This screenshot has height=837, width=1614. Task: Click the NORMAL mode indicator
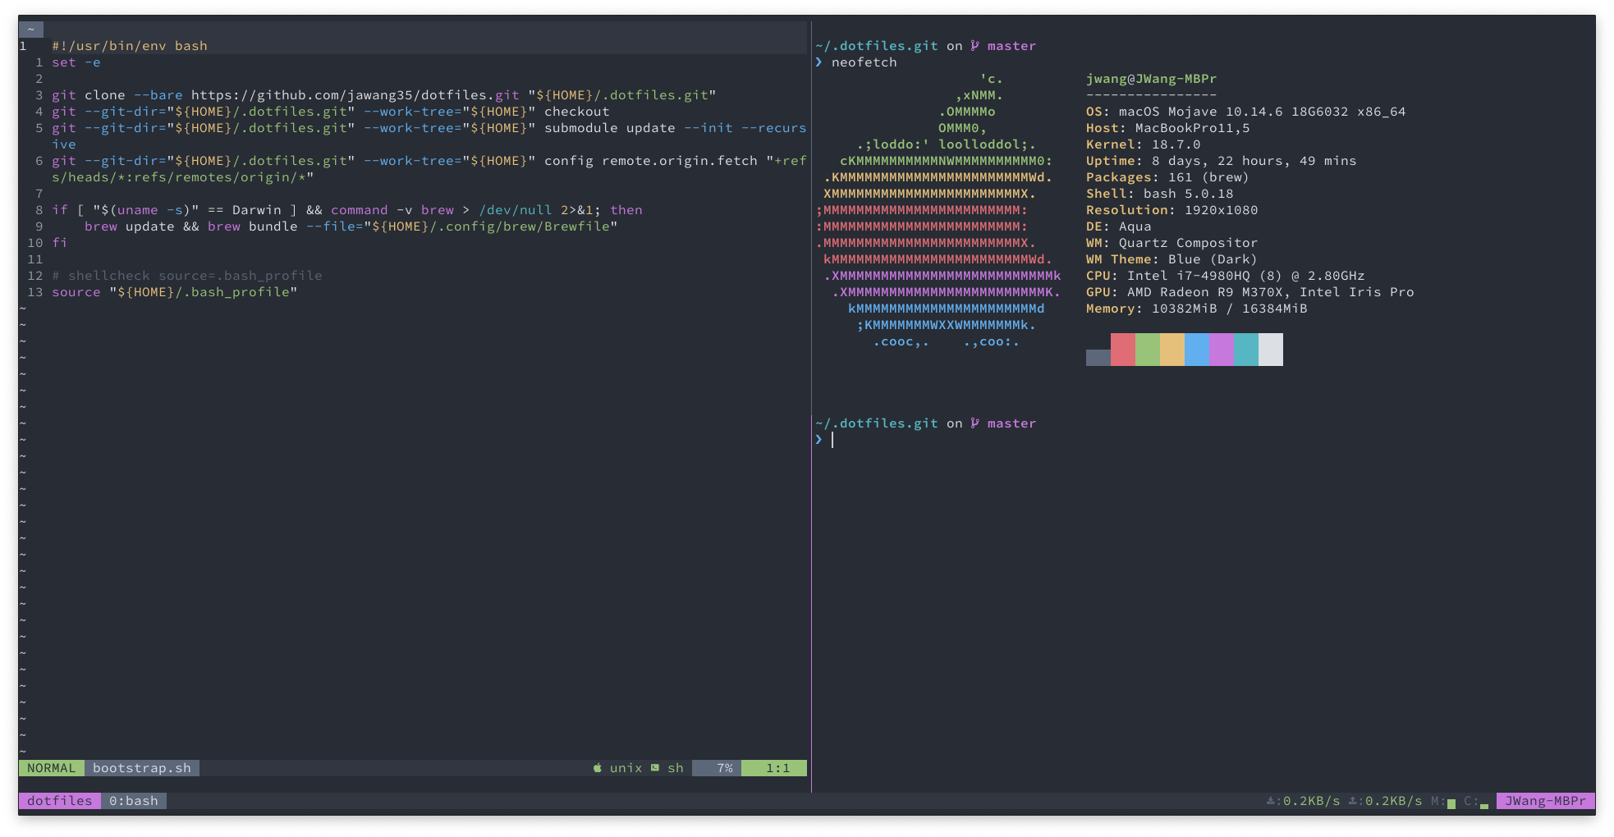tap(51, 768)
